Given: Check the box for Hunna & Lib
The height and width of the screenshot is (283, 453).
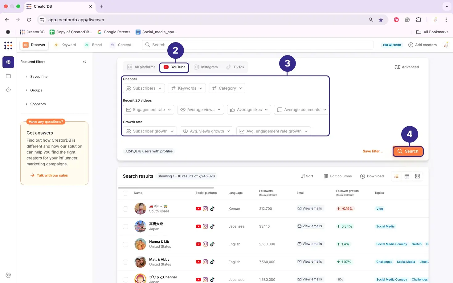Looking at the screenshot, I should [x=125, y=244].
